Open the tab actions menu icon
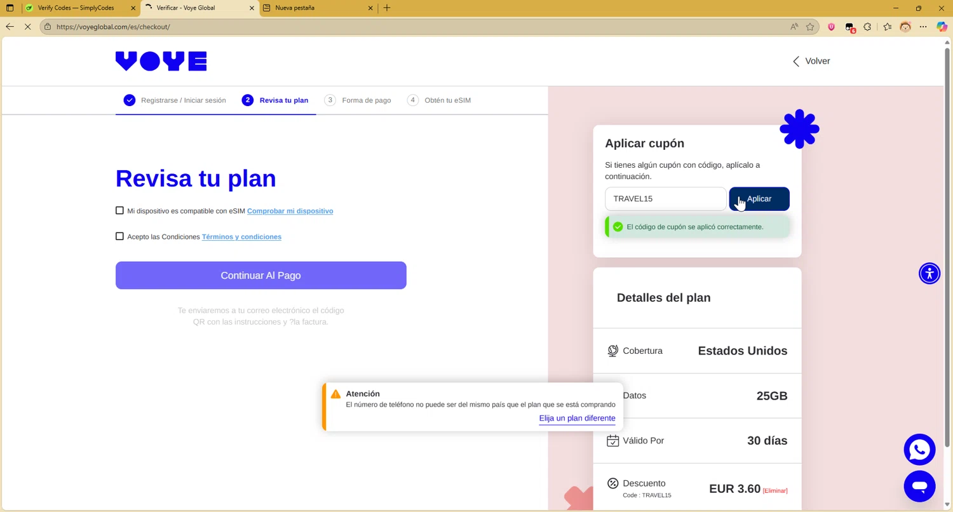The width and height of the screenshot is (953, 512). (10, 8)
